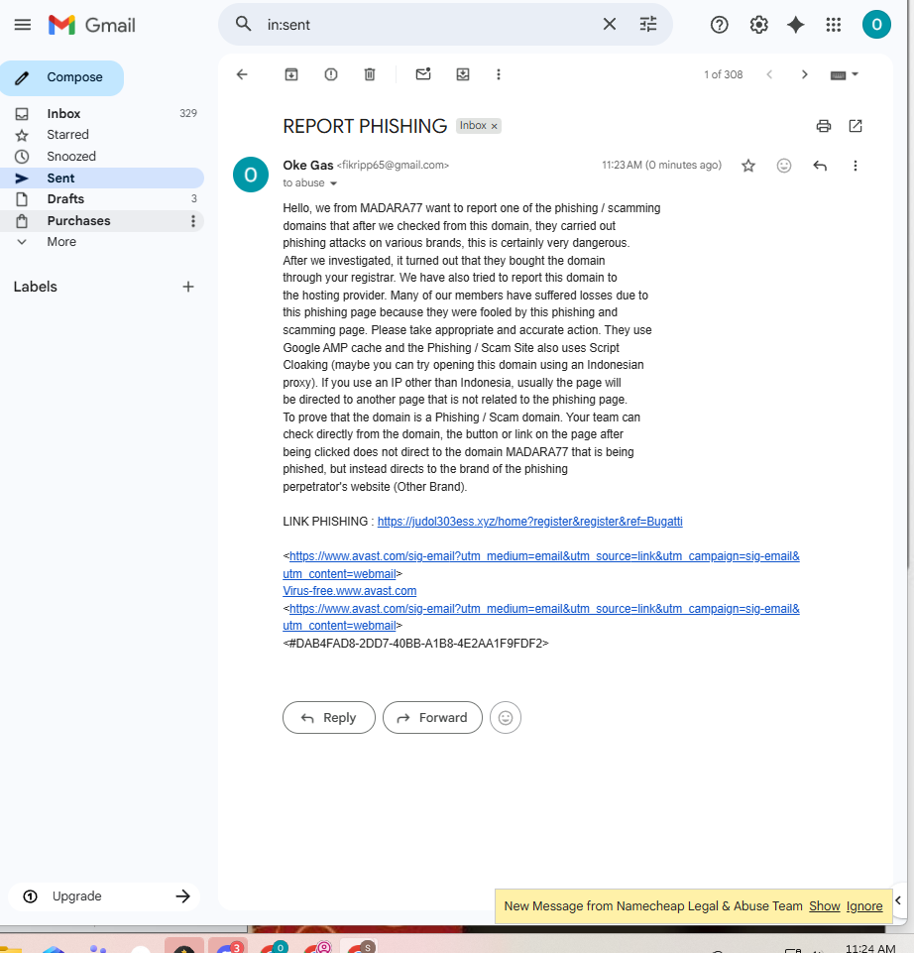Image resolution: width=914 pixels, height=953 pixels.
Task: Click the Forward button
Action: coord(432,718)
